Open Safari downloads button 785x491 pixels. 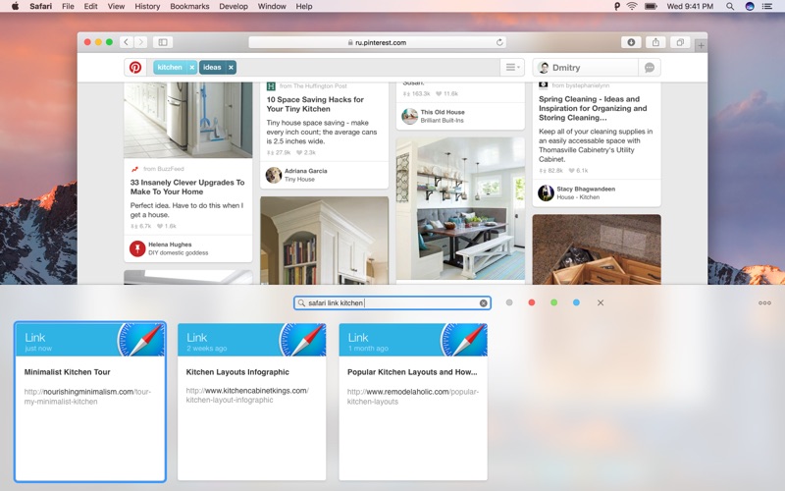[x=630, y=42]
